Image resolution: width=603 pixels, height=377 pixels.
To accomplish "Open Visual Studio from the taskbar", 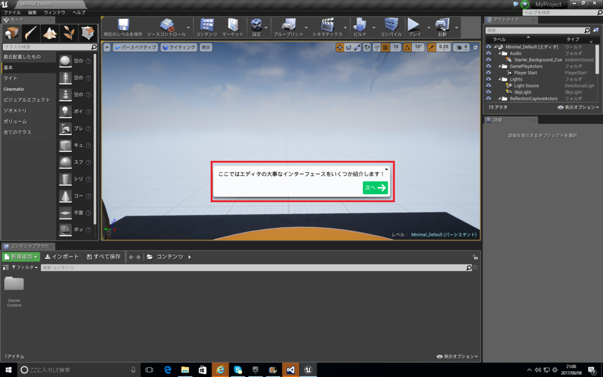I will pyautogui.click(x=291, y=370).
